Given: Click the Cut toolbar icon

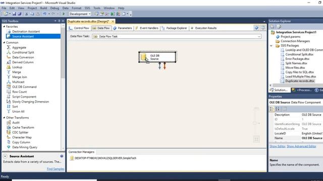Looking at the screenshot, I should tap(27, 14).
